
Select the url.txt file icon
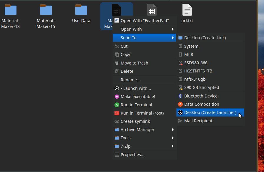click(187, 10)
